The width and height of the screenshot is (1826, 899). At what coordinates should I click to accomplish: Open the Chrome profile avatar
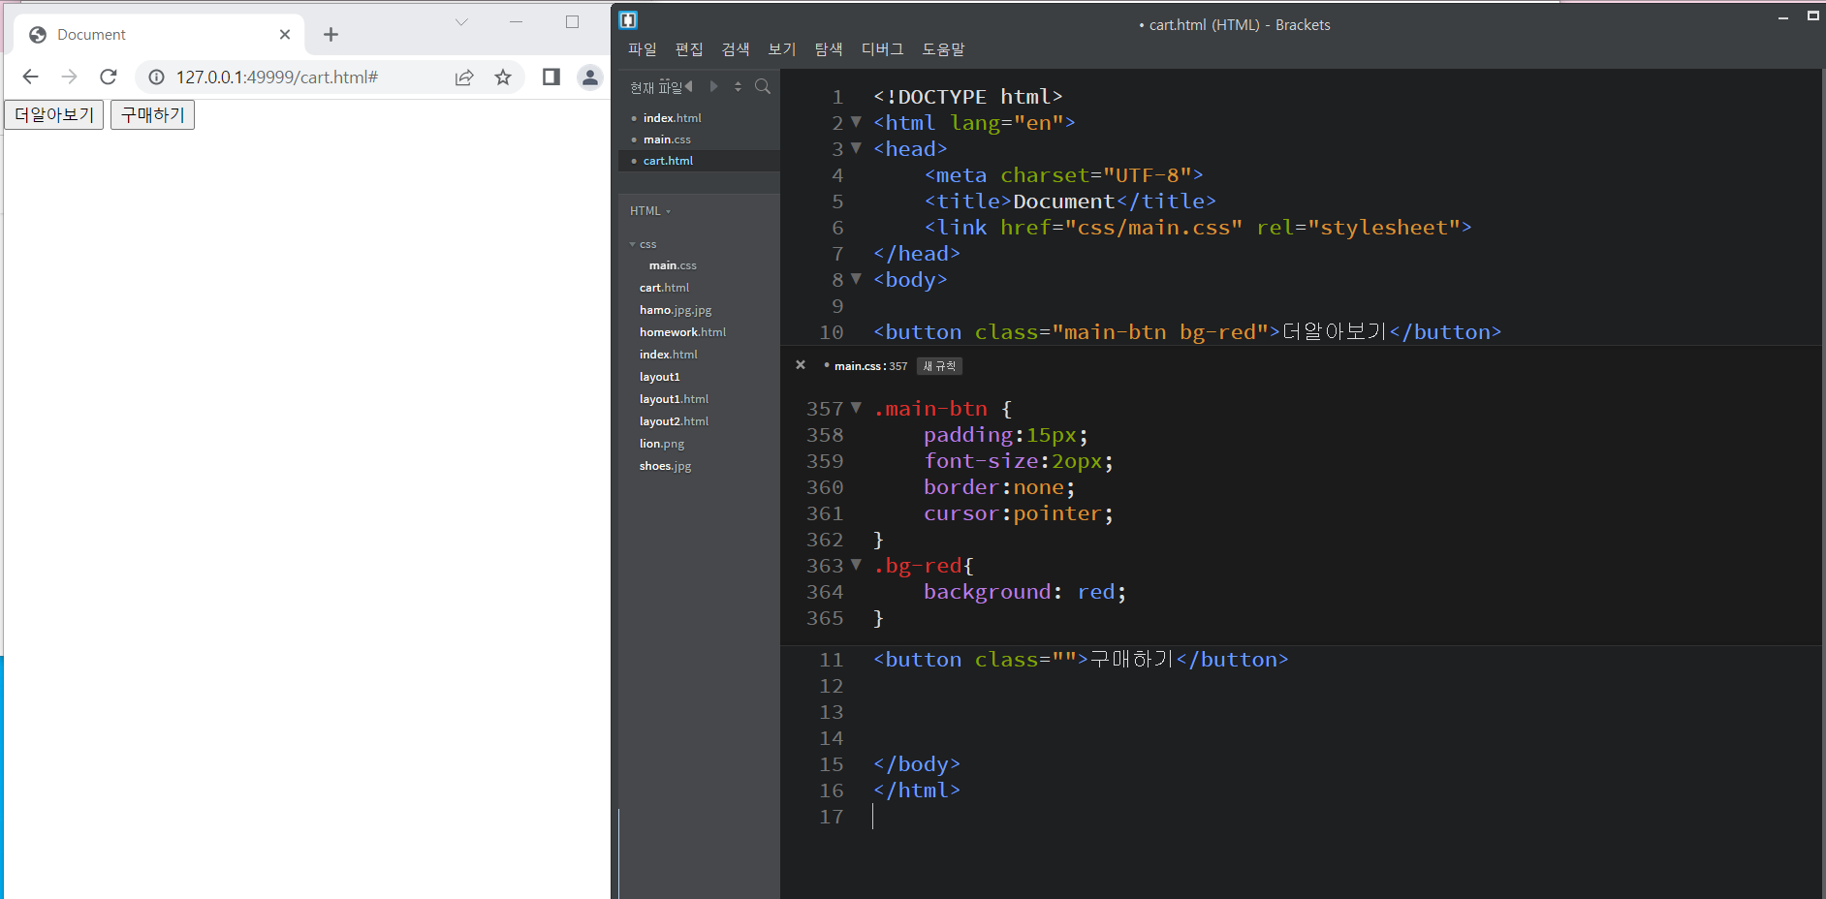pos(589,77)
